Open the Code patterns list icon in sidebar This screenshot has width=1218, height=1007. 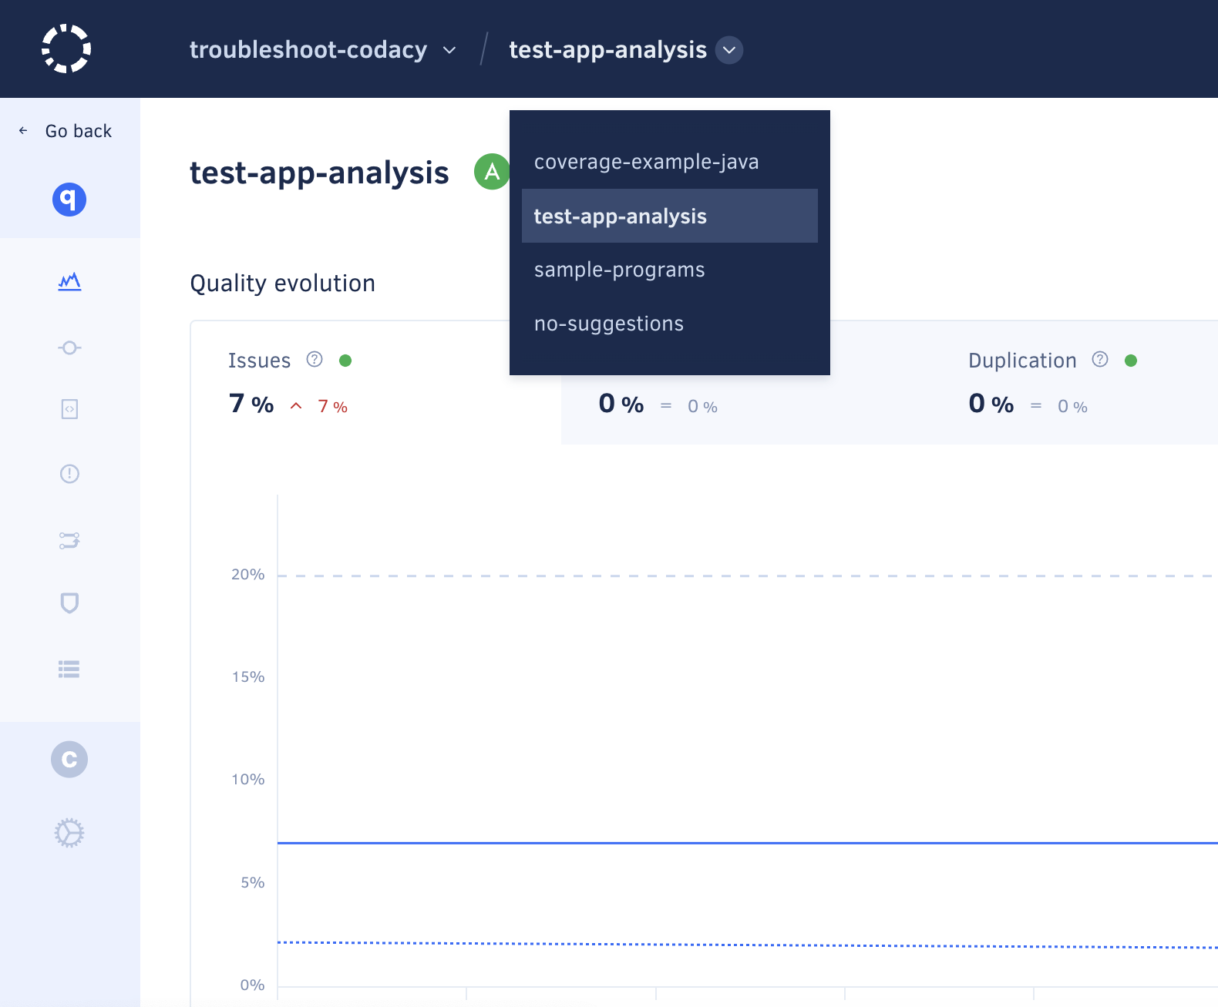(69, 669)
